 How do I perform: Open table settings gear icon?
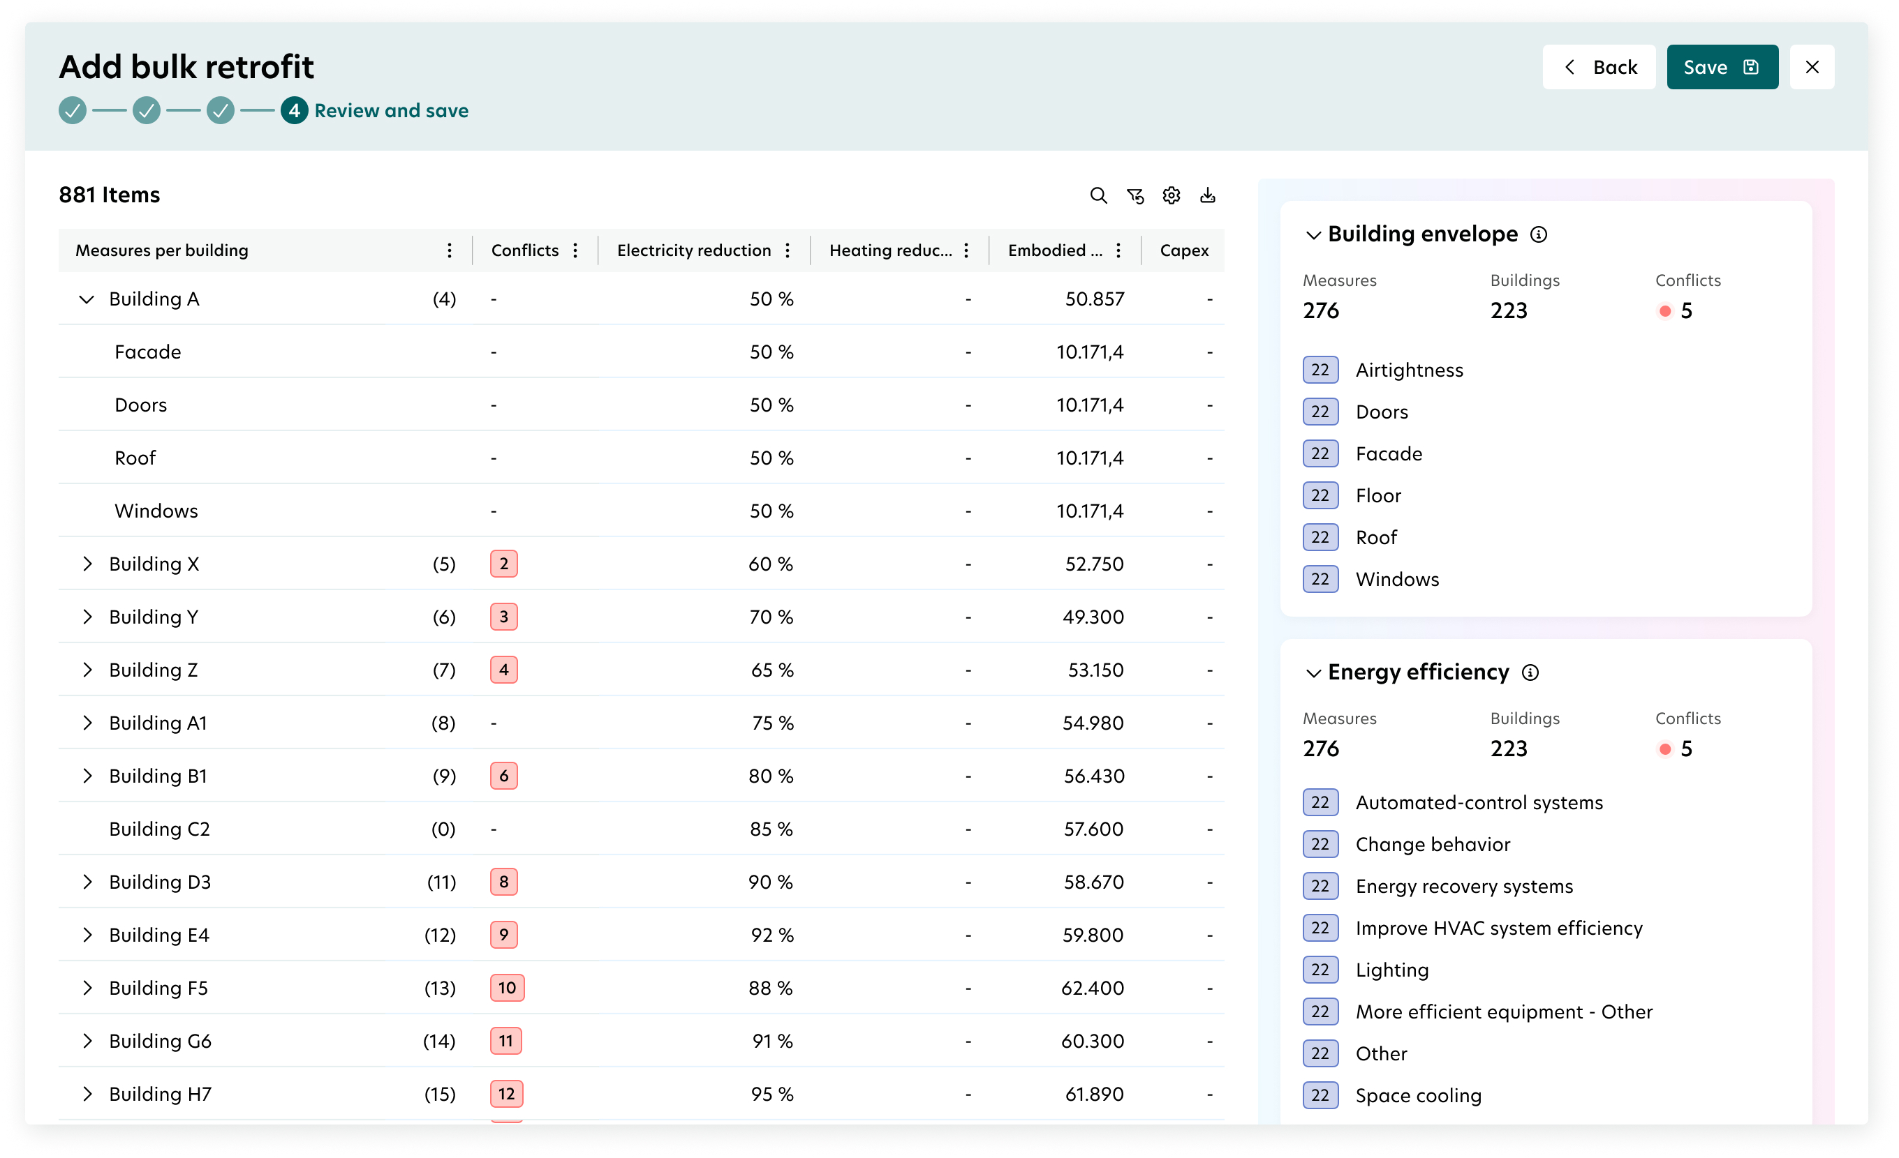(x=1172, y=195)
